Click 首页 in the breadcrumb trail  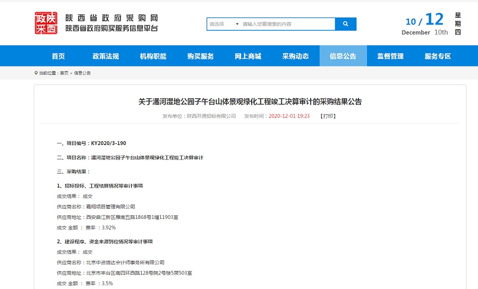point(64,73)
